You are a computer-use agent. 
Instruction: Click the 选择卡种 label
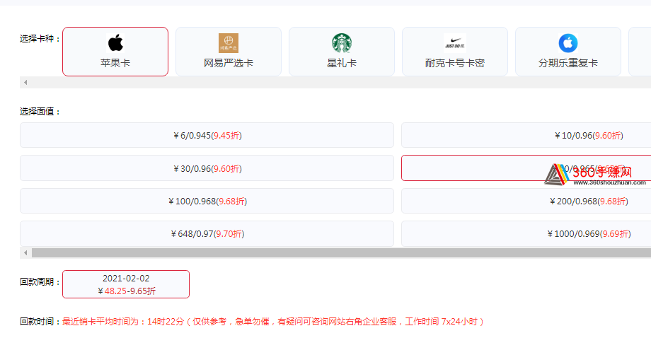click(x=40, y=39)
